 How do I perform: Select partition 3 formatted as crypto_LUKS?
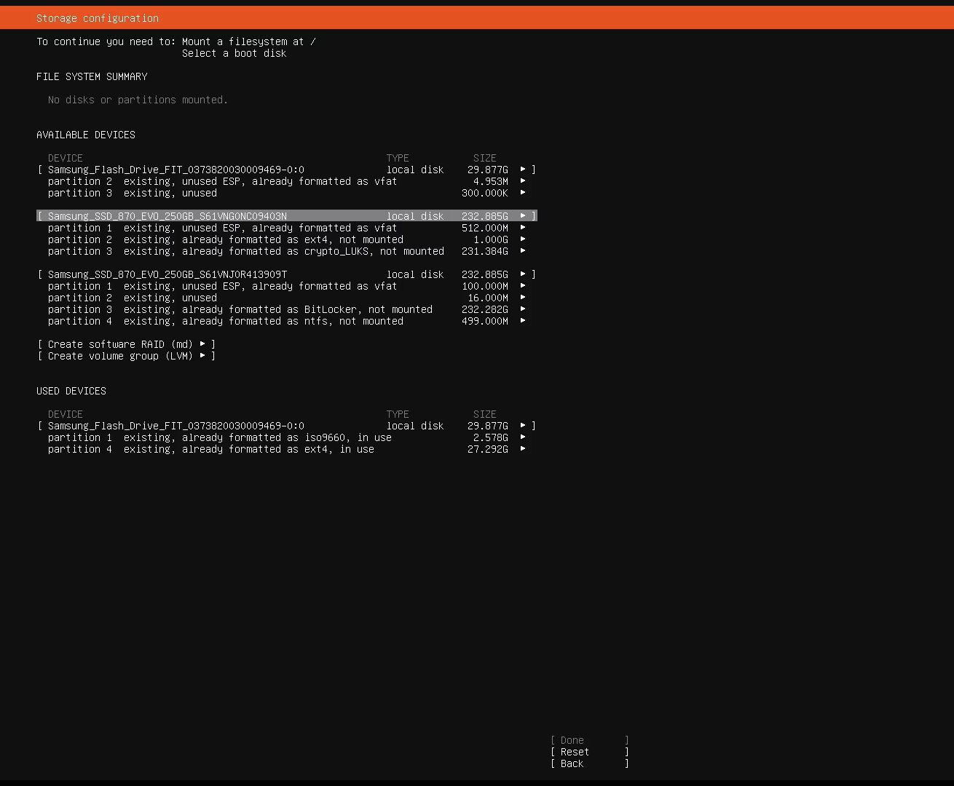pos(246,251)
